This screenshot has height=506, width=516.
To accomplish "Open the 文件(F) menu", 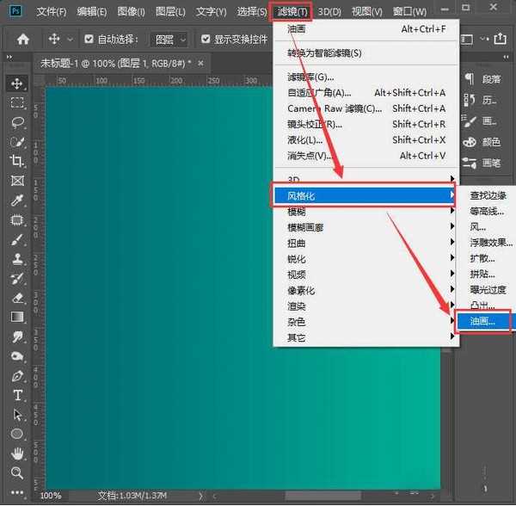I will coord(52,12).
